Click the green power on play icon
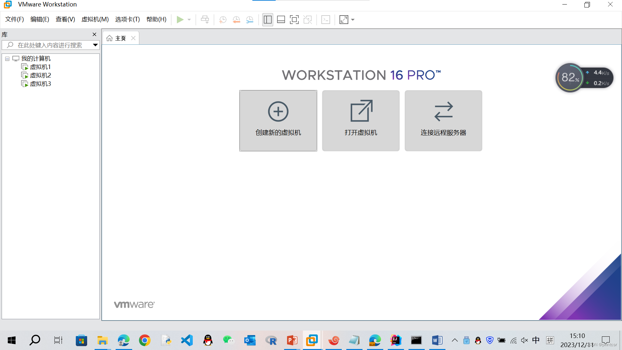 click(x=180, y=20)
